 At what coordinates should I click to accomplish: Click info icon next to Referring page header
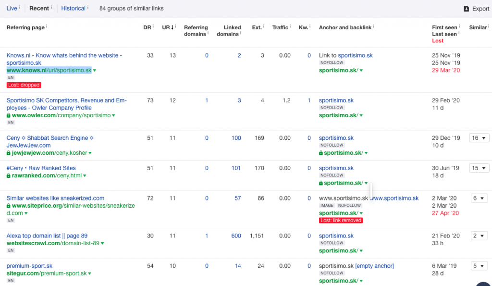(47, 26)
